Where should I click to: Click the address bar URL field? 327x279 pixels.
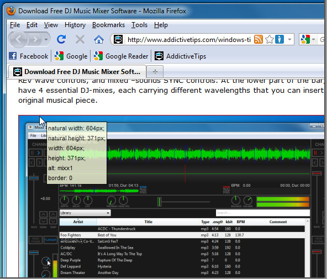[189, 39]
